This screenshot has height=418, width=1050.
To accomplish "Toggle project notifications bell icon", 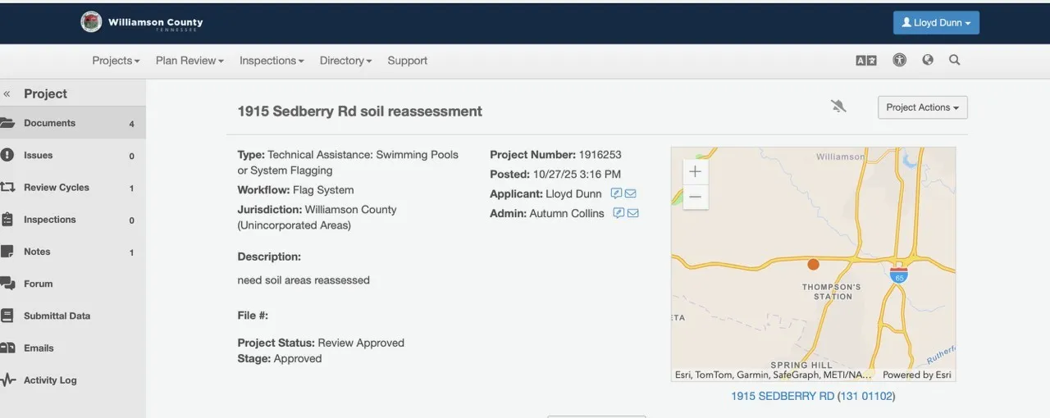I will coord(838,107).
